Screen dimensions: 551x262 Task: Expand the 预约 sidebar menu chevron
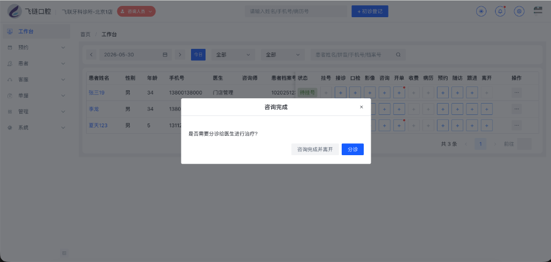(x=63, y=47)
